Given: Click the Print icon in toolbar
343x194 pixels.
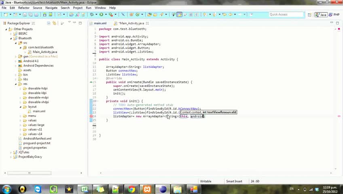Looking at the screenshot, I should click(x=36, y=15).
